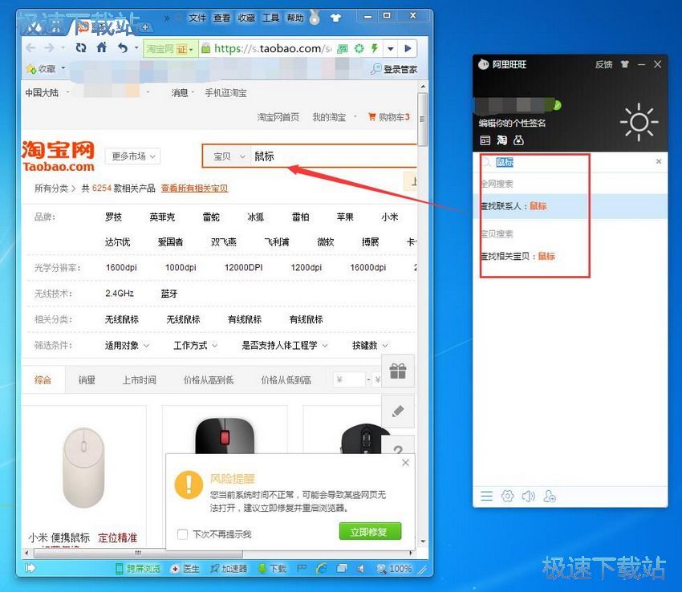The height and width of the screenshot is (592, 682).
Task: Reload the page with refresh icon
Action: (x=81, y=48)
